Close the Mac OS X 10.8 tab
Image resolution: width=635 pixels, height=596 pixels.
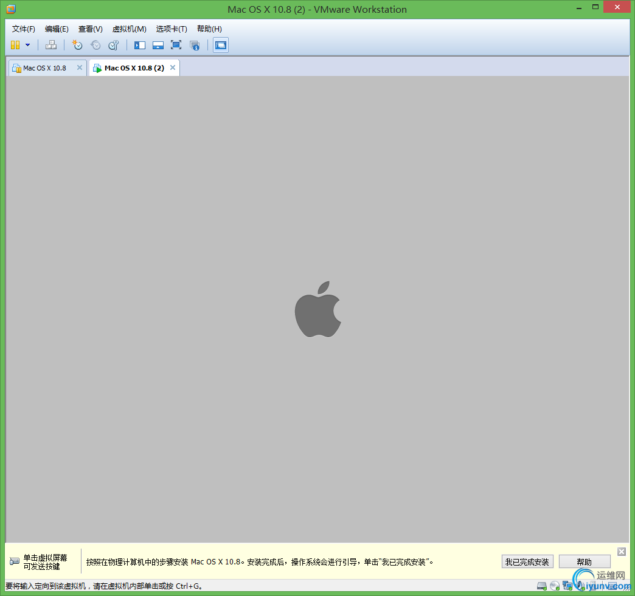coord(80,67)
